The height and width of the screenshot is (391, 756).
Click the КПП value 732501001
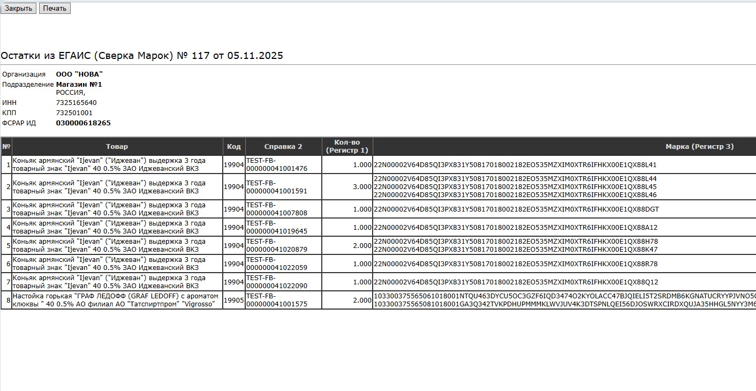pos(74,113)
